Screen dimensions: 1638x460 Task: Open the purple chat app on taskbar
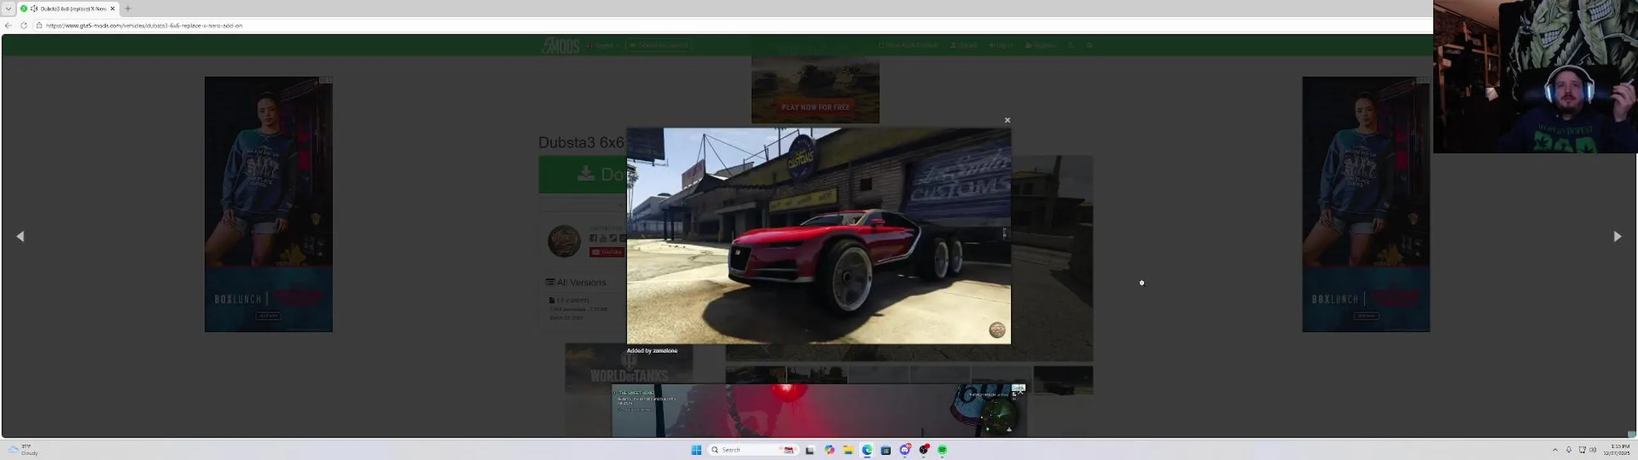[905, 450]
